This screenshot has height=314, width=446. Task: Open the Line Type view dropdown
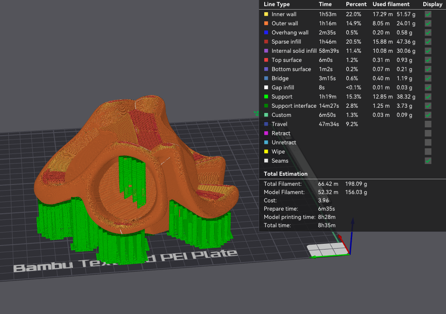(x=277, y=4)
